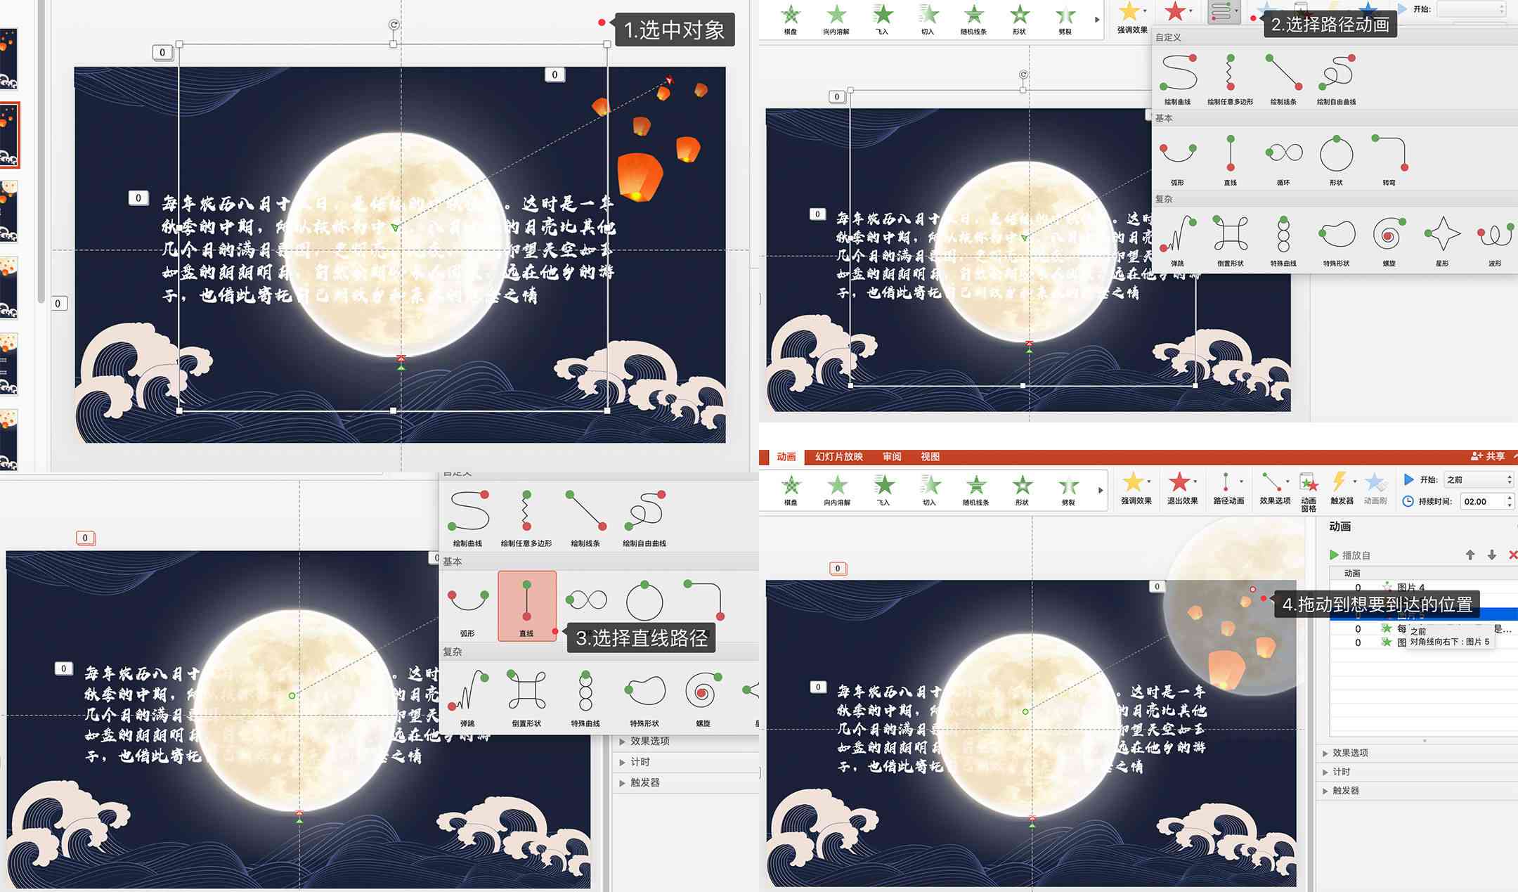Select the animation row starting with 每
Screen dimensions: 1518x892
(1424, 628)
